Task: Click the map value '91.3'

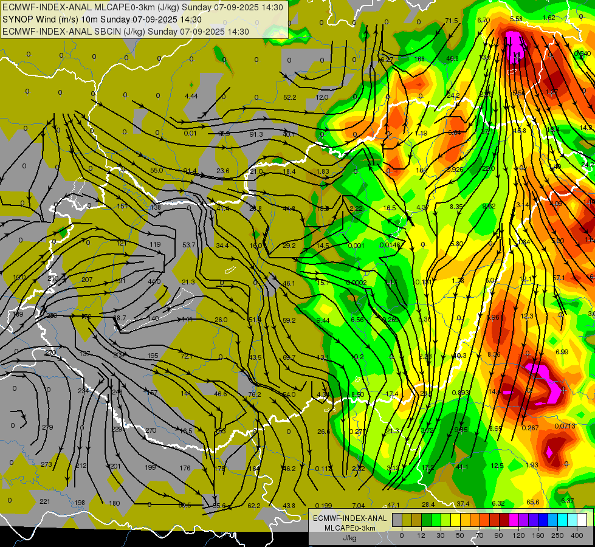Action: point(256,134)
